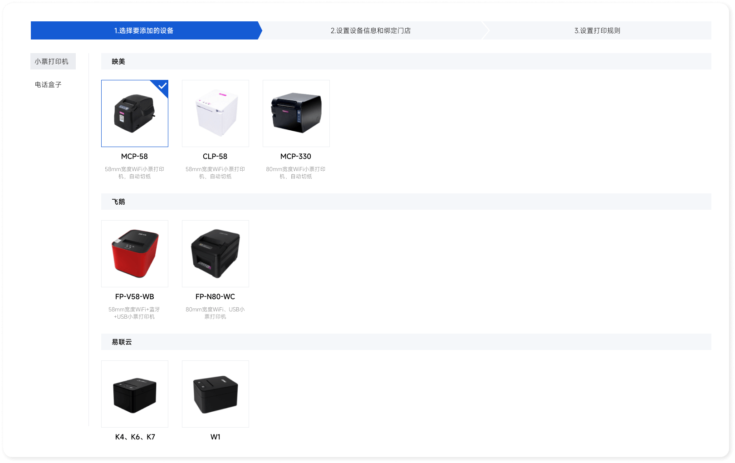Image resolution: width=735 pixels, height=463 pixels.
Task: Jump to step 3 设置打印规则
Action: (597, 30)
